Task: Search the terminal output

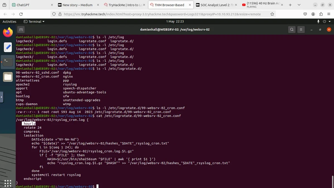Action: pos(292,30)
